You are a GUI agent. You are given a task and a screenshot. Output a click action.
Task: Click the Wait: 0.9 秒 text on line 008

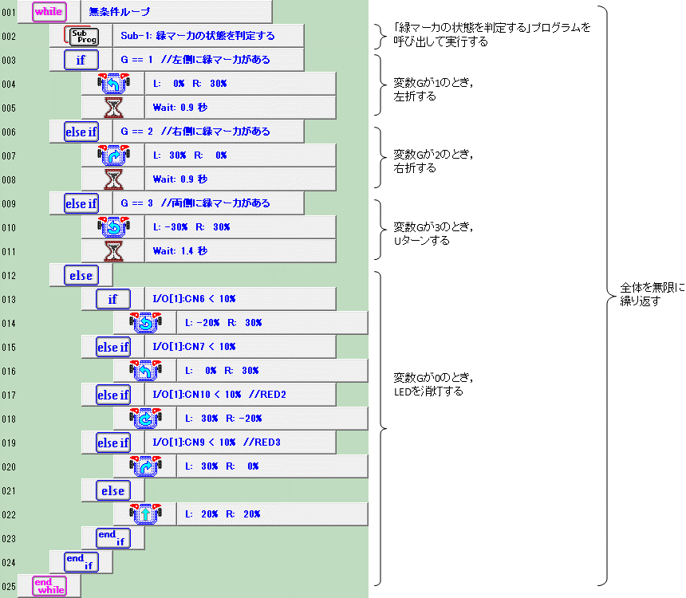(x=179, y=179)
